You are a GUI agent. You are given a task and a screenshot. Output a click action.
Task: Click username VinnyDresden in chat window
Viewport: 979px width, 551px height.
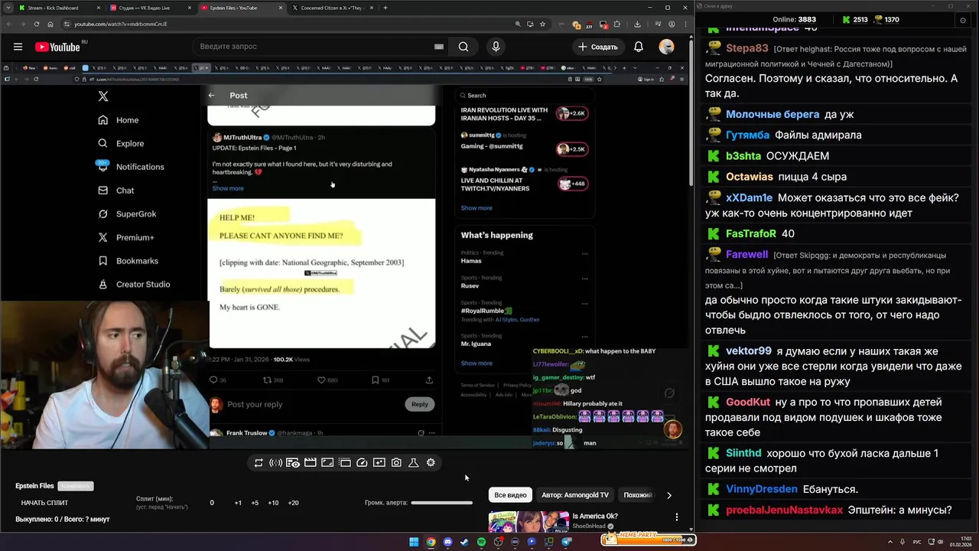click(x=762, y=489)
